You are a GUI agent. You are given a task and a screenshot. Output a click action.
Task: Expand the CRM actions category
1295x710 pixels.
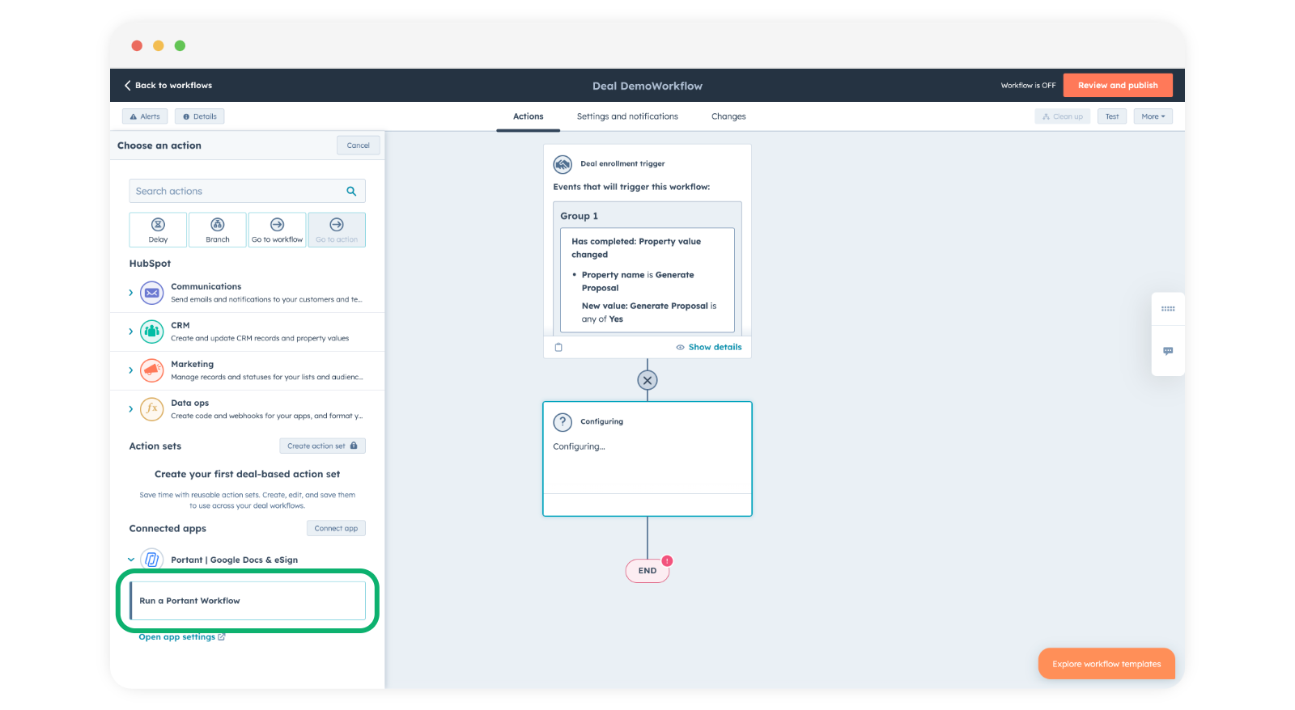point(131,332)
